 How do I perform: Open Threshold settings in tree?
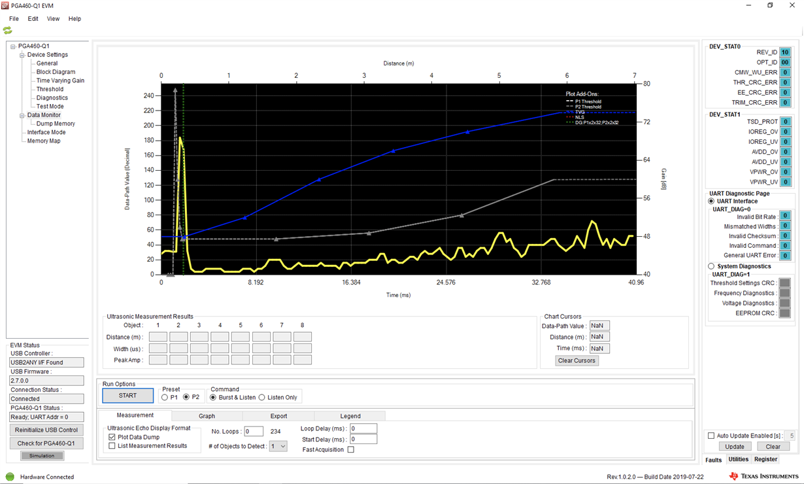point(50,89)
